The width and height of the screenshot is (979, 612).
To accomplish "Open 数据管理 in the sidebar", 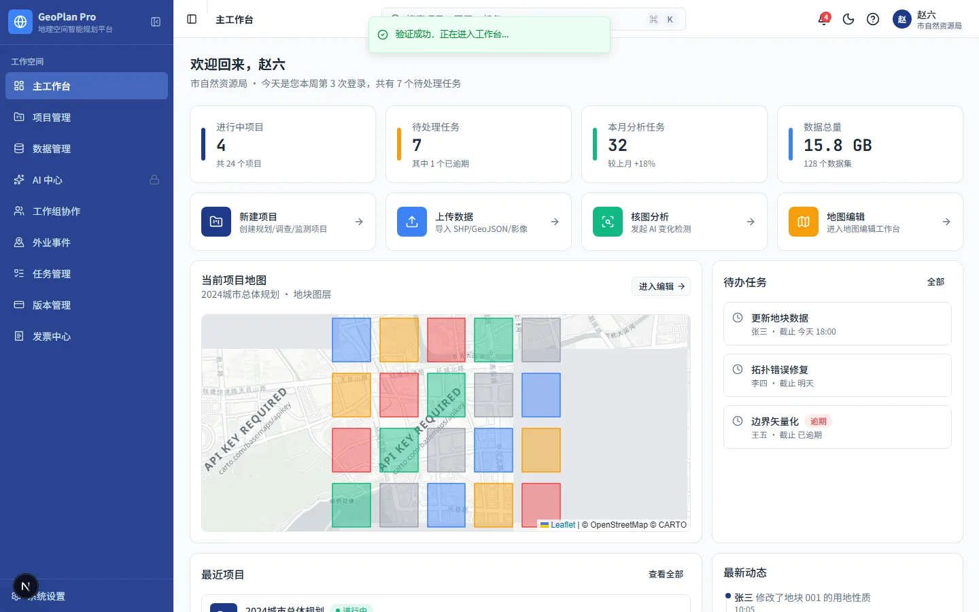I will pyautogui.click(x=86, y=148).
